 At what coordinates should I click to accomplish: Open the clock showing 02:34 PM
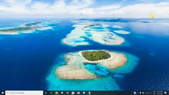160,93
